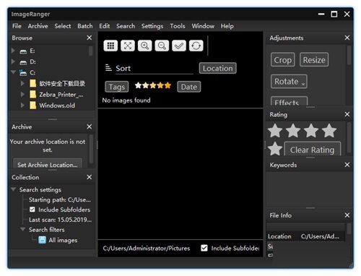
Task: Toggle Include Subfolders checkbox in bottom bar
Action: [x=204, y=248]
